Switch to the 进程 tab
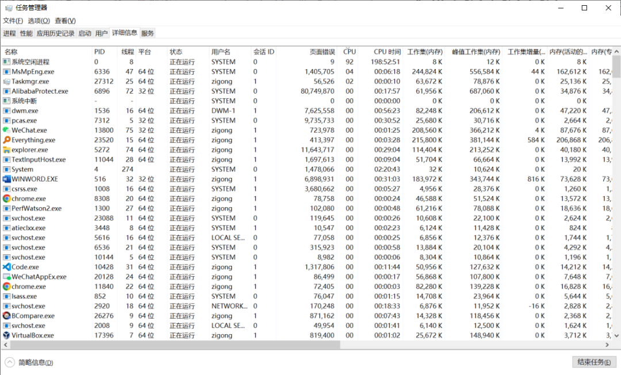 tap(10, 34)
